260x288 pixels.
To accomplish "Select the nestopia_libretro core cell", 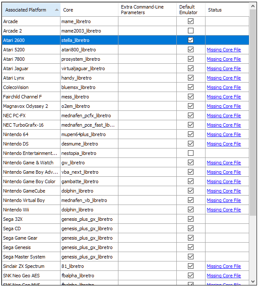I will 89,153.
